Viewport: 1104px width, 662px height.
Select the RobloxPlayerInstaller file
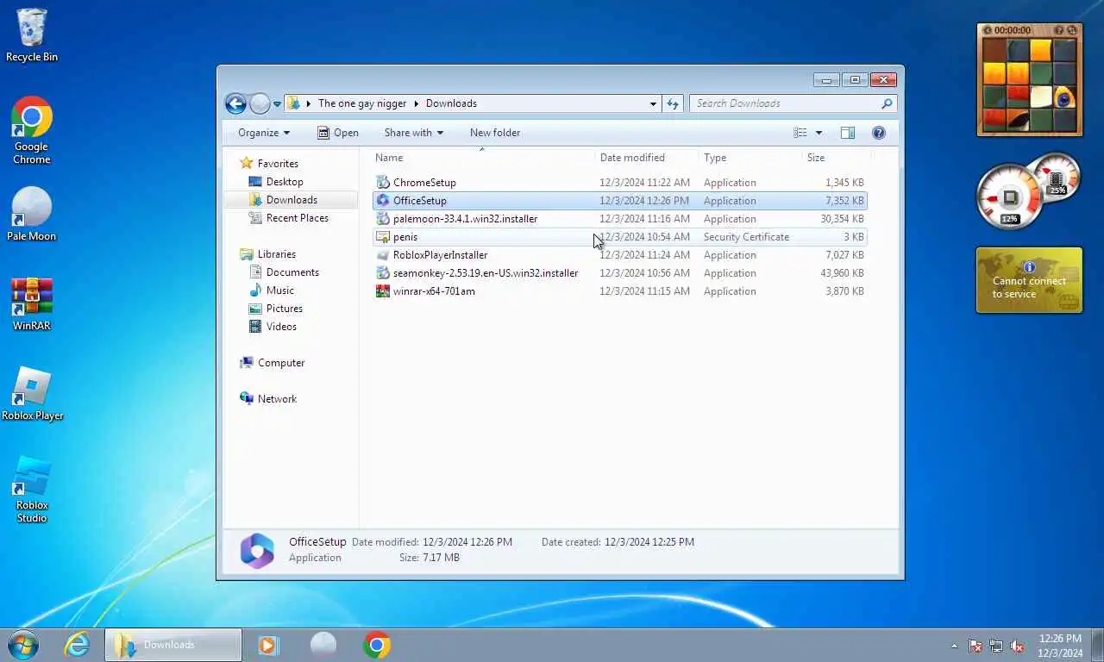tap(619, 255)
